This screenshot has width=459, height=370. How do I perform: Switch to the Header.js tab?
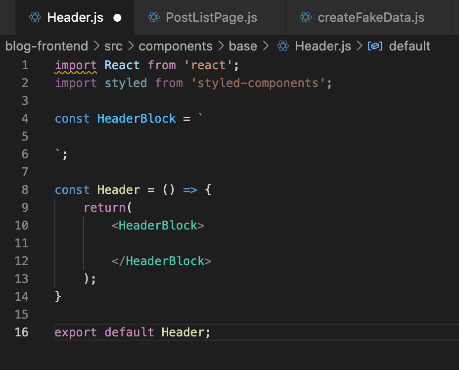tap(75, 18)
